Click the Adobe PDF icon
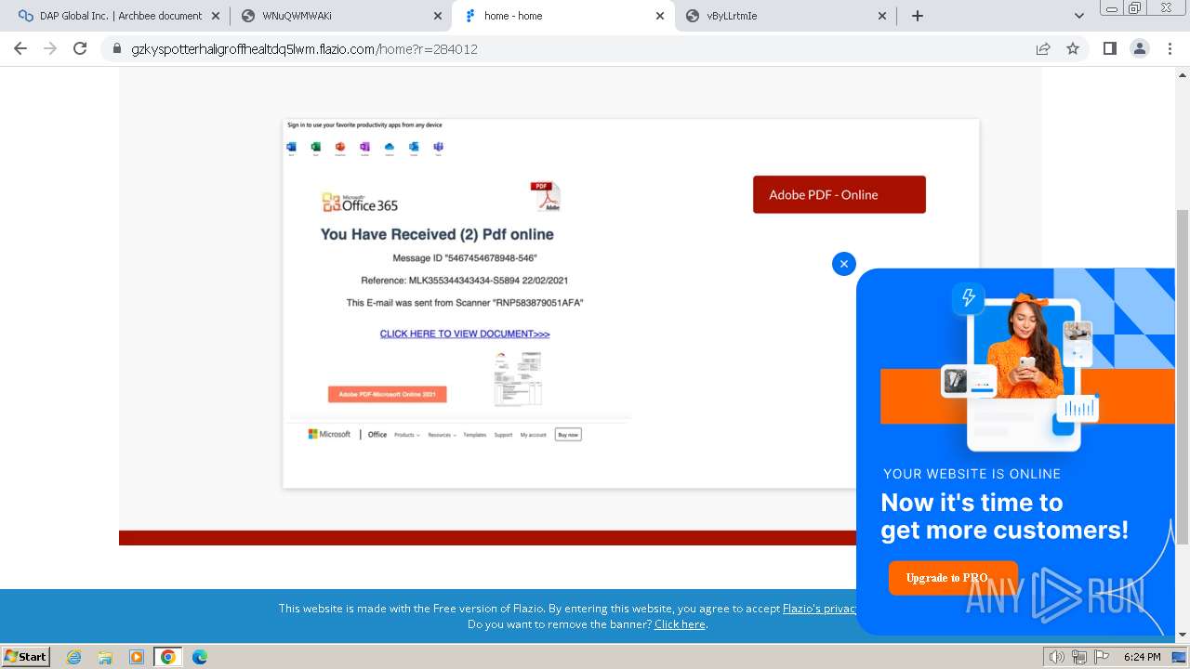1190x669 pixels. point(546,196)
